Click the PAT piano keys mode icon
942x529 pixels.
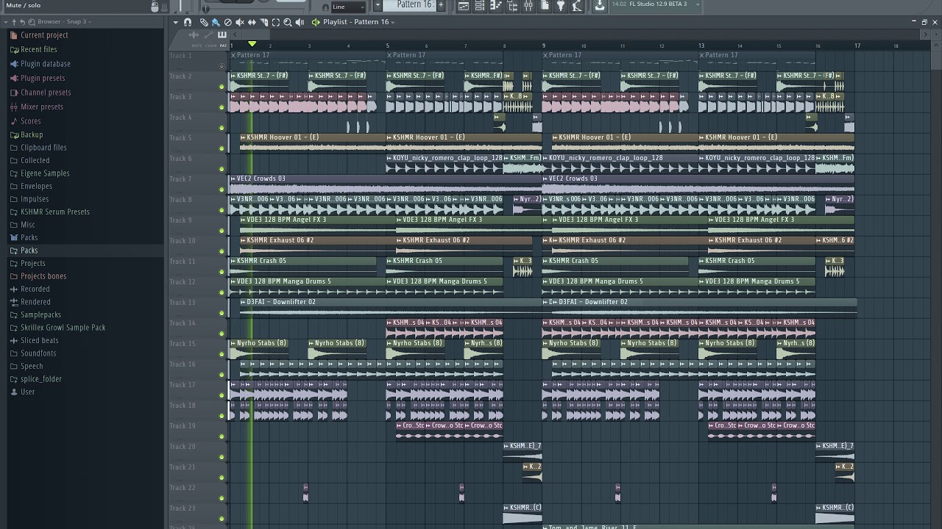click(222, 35)
